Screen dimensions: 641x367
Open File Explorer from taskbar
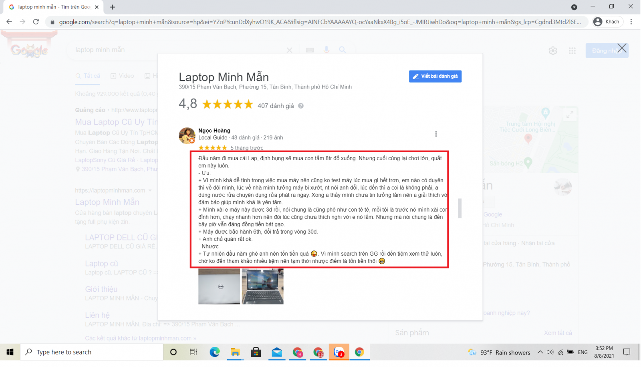click(235, 352)
